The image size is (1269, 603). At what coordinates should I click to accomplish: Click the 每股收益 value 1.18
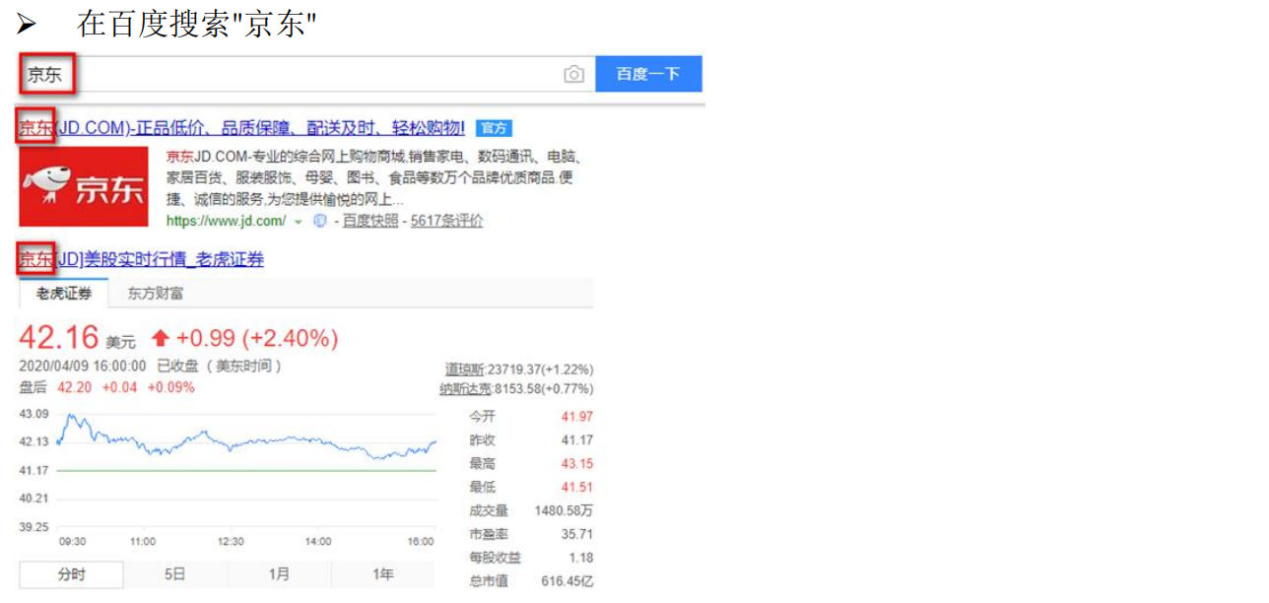tap(582, 558)
